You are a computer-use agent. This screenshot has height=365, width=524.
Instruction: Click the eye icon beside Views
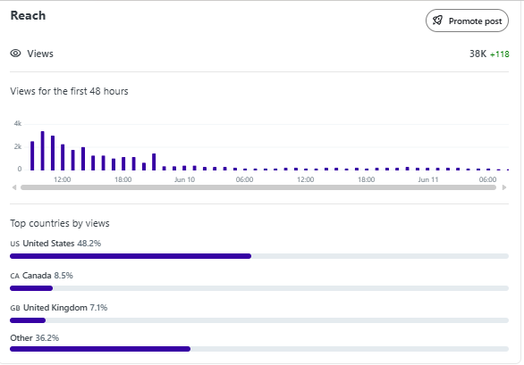click(x=15, y=54)
